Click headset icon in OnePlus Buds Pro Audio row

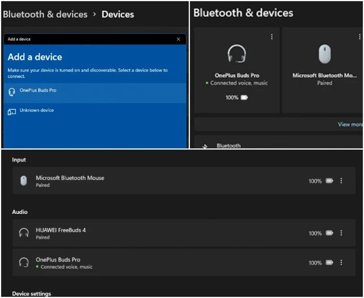tap(24, 263)
